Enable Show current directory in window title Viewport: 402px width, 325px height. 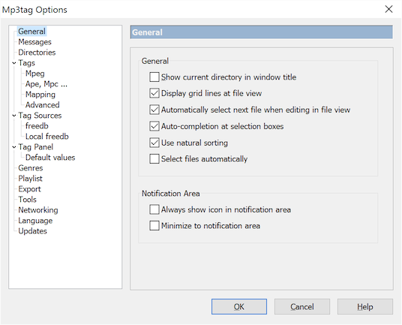[x=154, y=77]
